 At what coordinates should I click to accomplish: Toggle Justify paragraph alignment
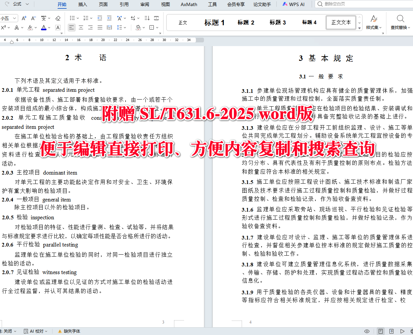tap(100, 28)
